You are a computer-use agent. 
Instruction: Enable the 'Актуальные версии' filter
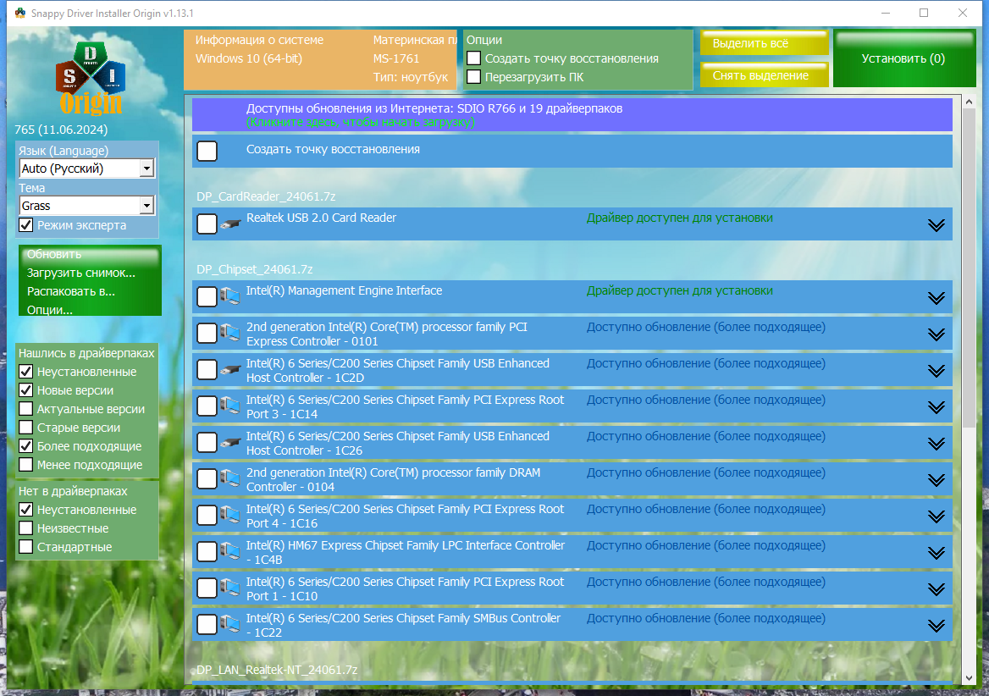tap(26, 408)
